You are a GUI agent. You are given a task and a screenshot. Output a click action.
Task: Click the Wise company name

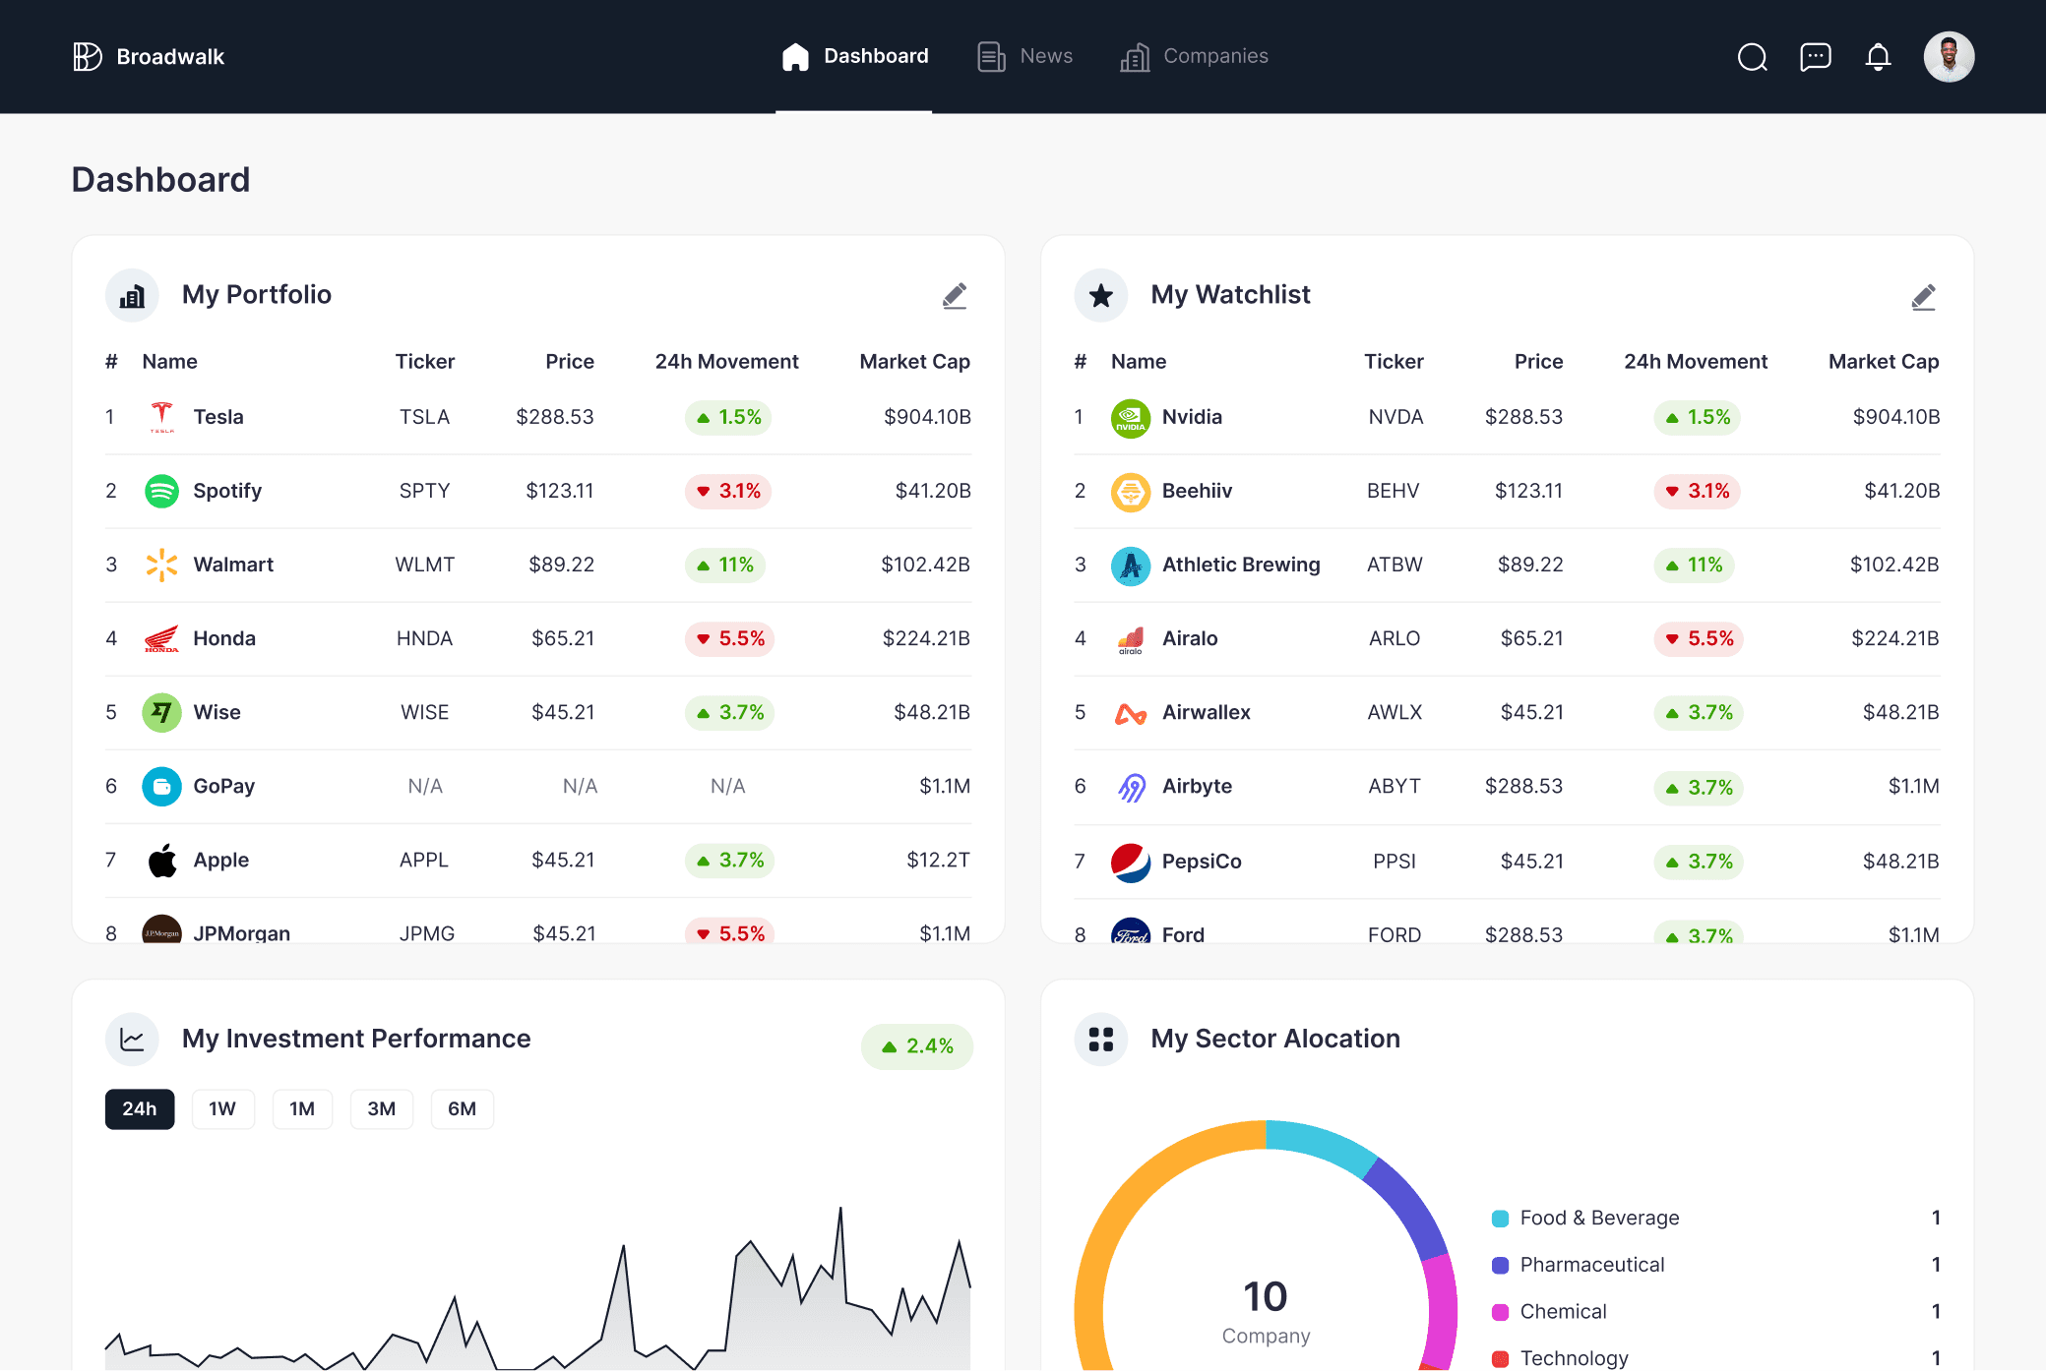217,712
